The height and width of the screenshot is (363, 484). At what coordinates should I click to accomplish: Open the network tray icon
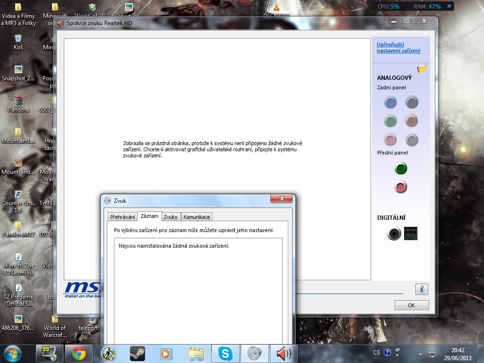[x=432, y=354]
